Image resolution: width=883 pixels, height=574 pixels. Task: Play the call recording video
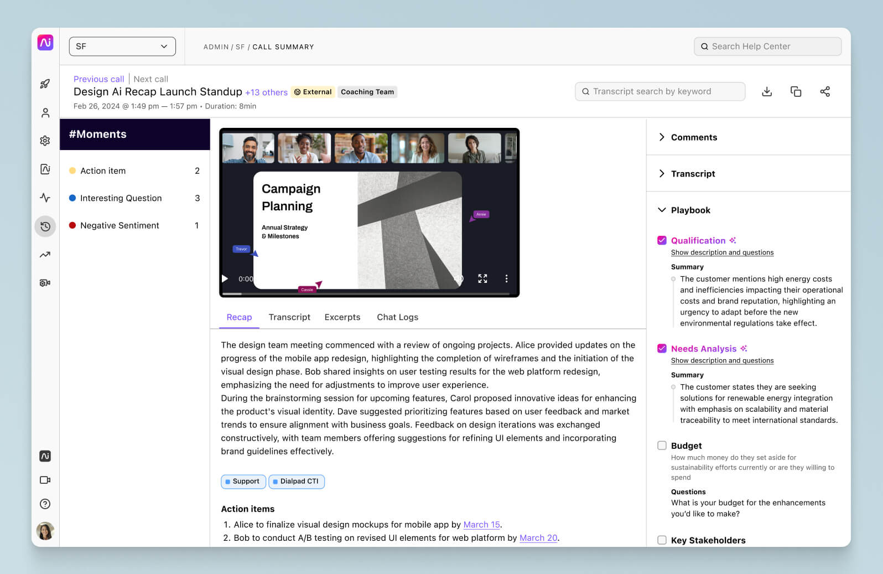click(225, 278)
